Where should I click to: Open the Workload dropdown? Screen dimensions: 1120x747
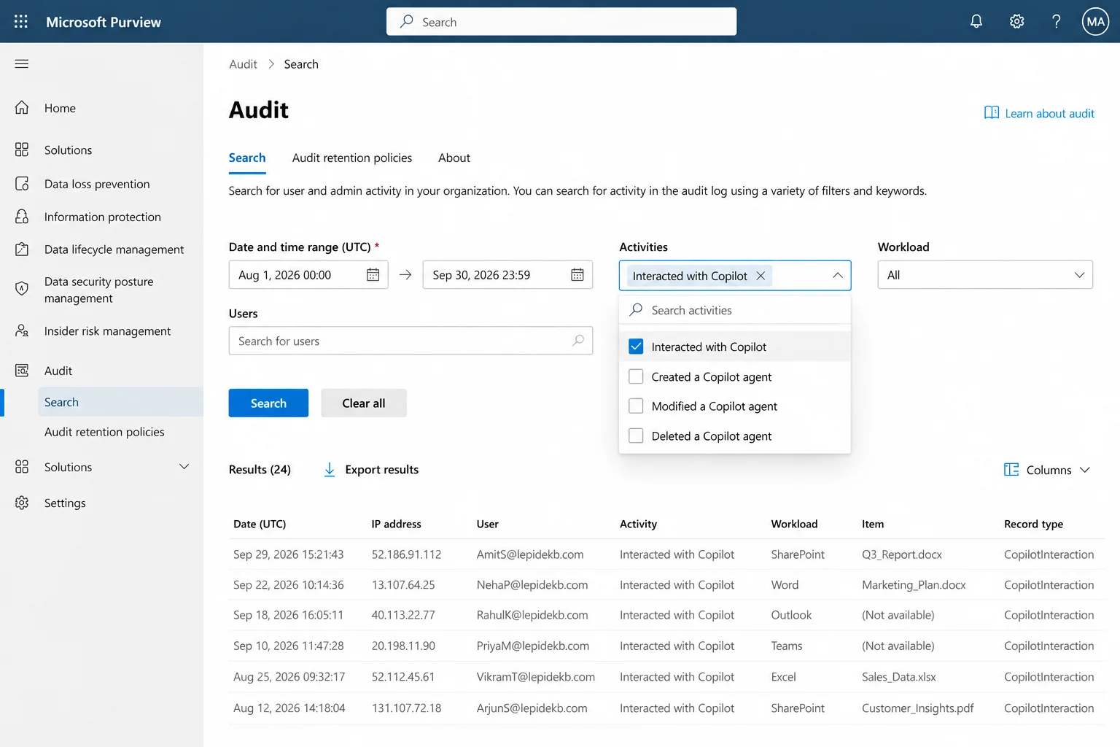click(985, 275)
